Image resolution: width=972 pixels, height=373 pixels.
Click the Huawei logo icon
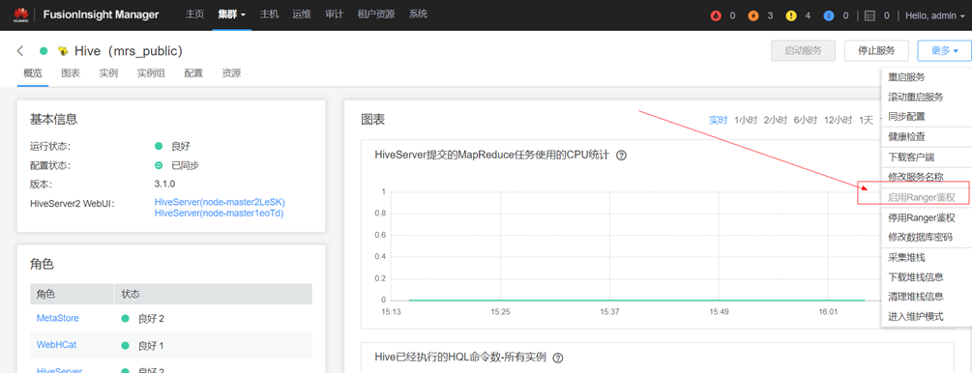[x=20, y=14]
